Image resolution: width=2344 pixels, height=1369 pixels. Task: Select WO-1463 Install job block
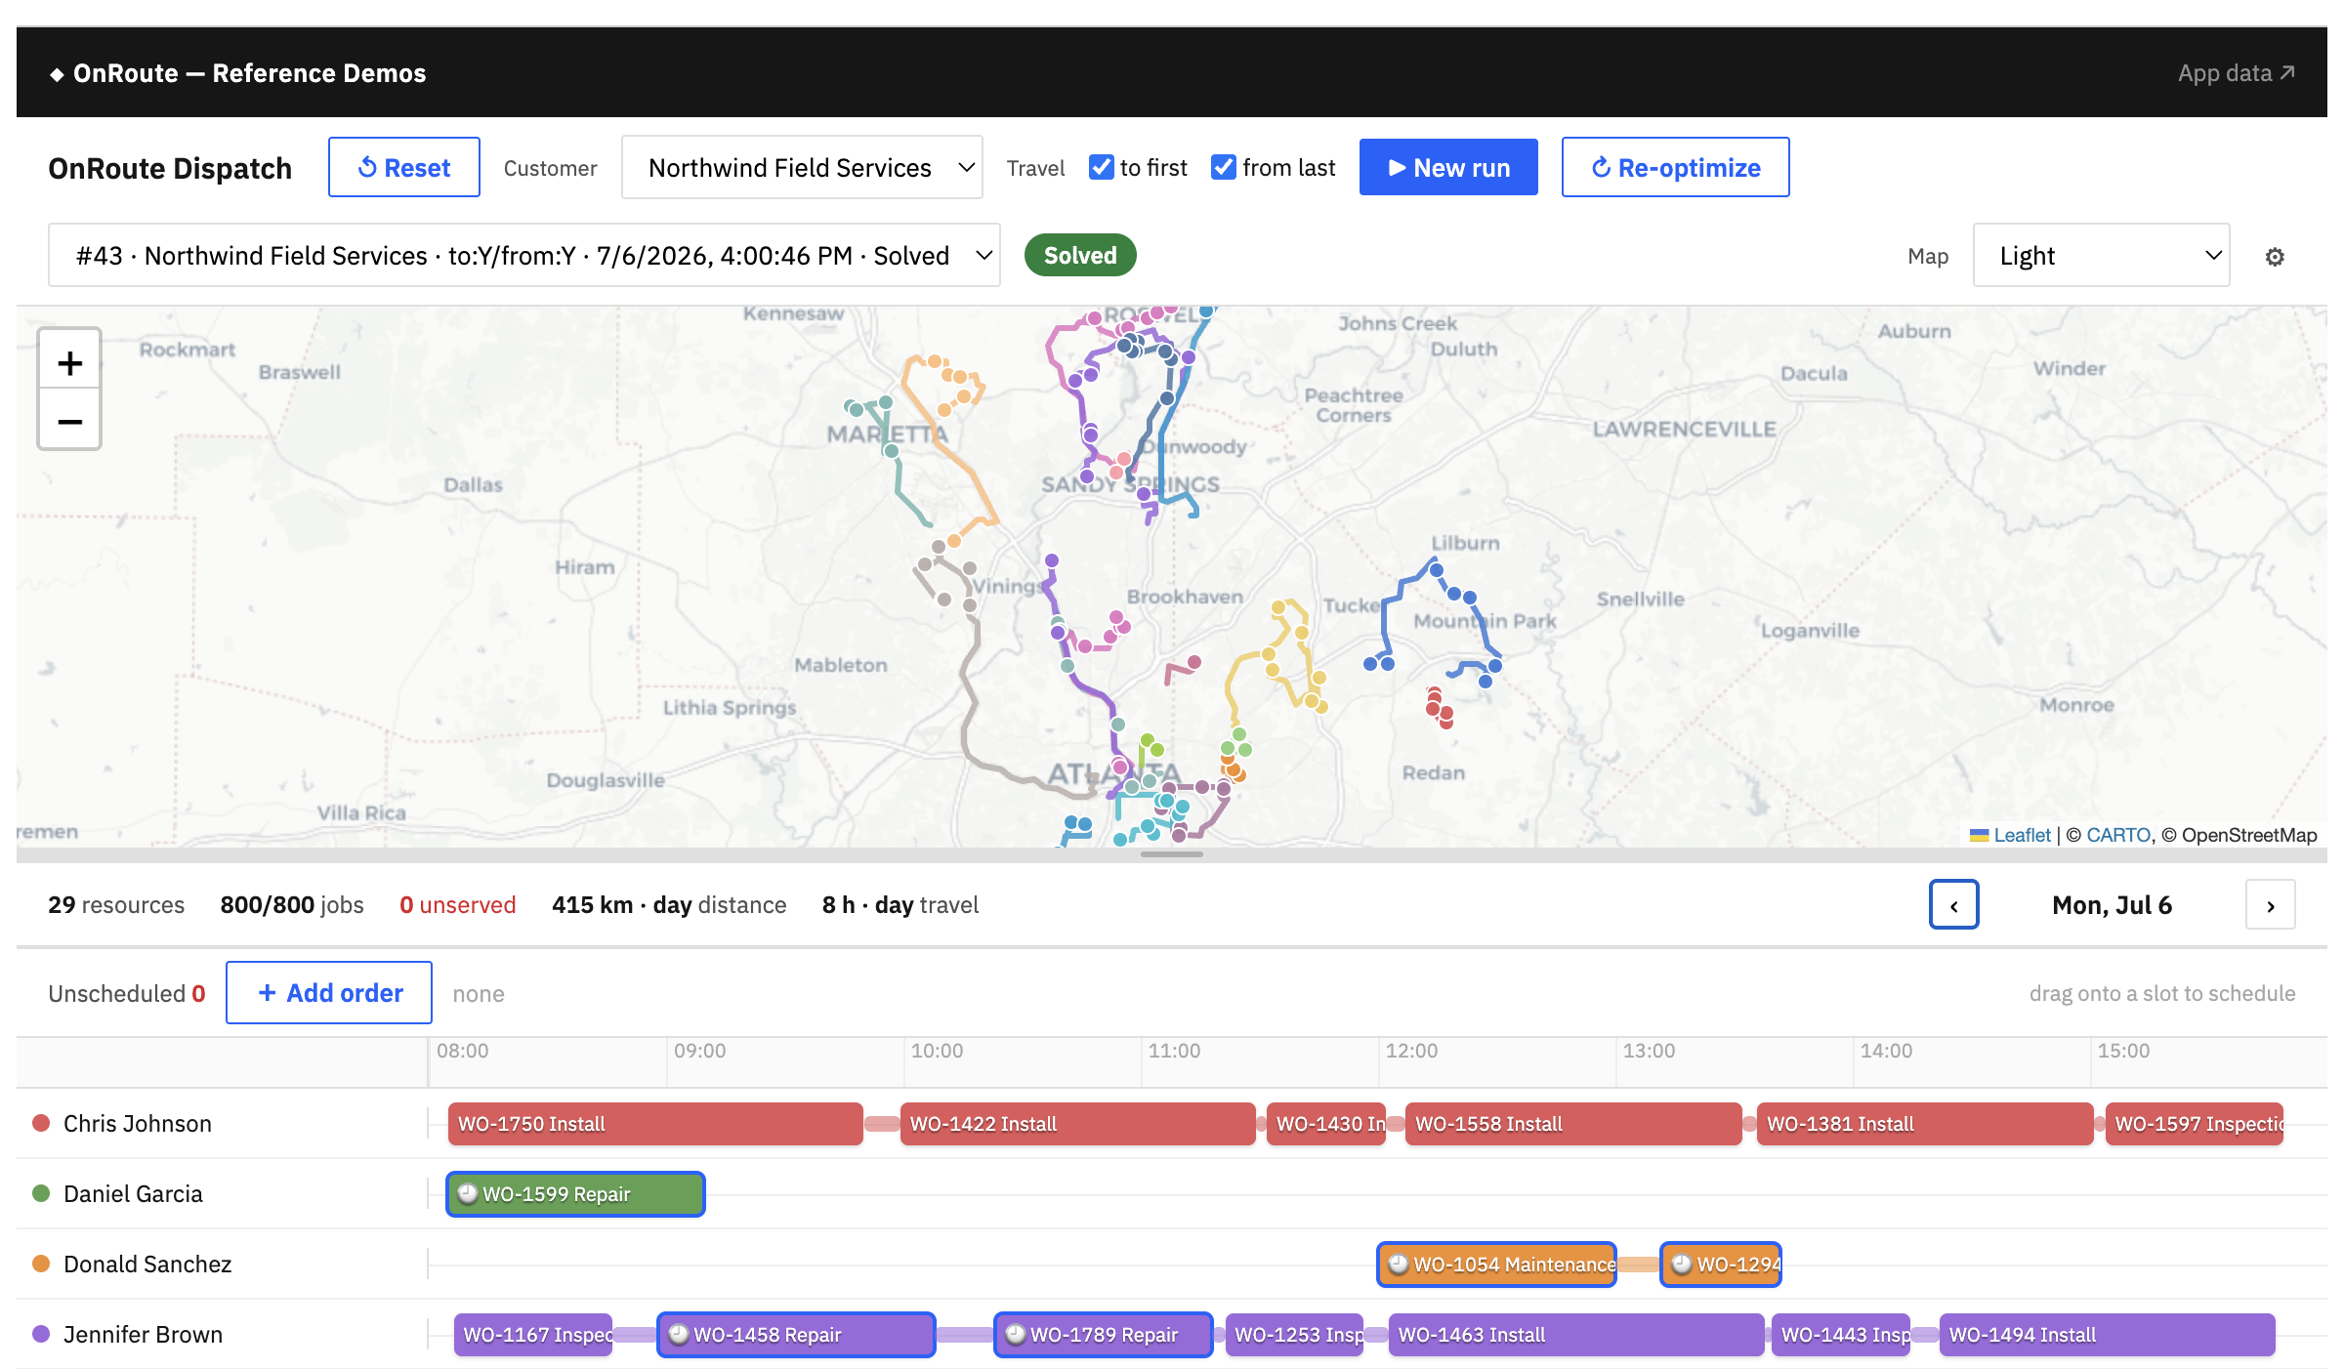pyautogui.click(x=1576, y=1334)
